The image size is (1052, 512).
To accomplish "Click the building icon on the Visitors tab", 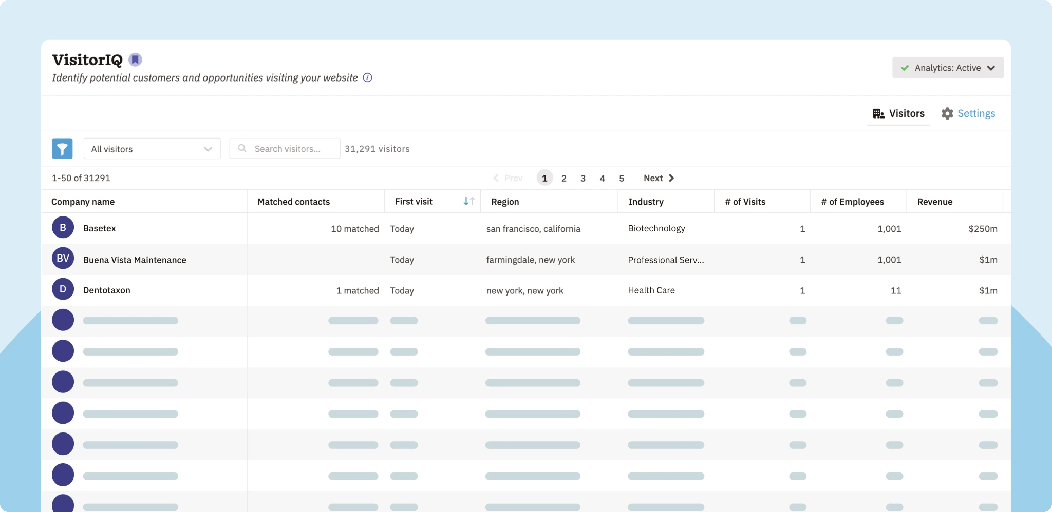I will tap(877, 113).
